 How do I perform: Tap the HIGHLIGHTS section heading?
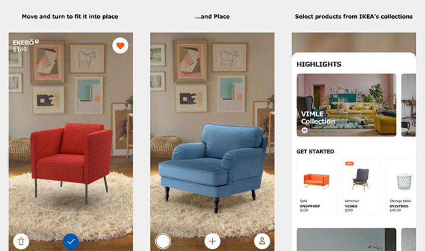tap(319, 64)
